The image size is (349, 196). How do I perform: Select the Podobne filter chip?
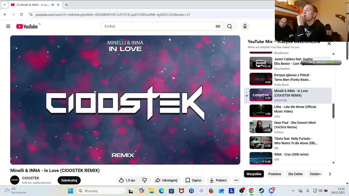tap(275, 174)
